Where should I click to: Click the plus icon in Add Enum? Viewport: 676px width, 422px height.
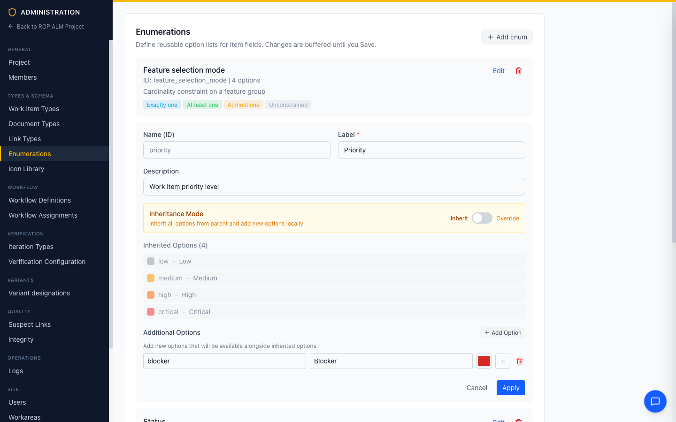tap(491, 37)
